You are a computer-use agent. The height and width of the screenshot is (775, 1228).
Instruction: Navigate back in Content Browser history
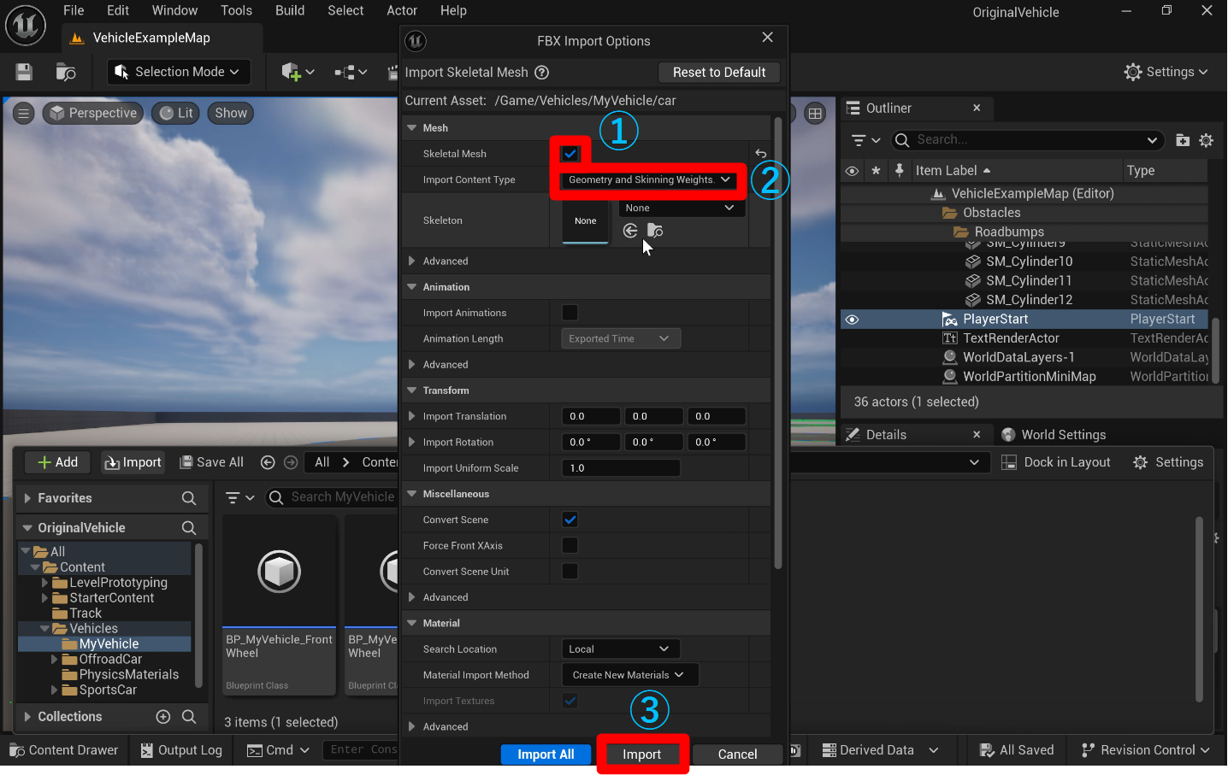[268, 462]
